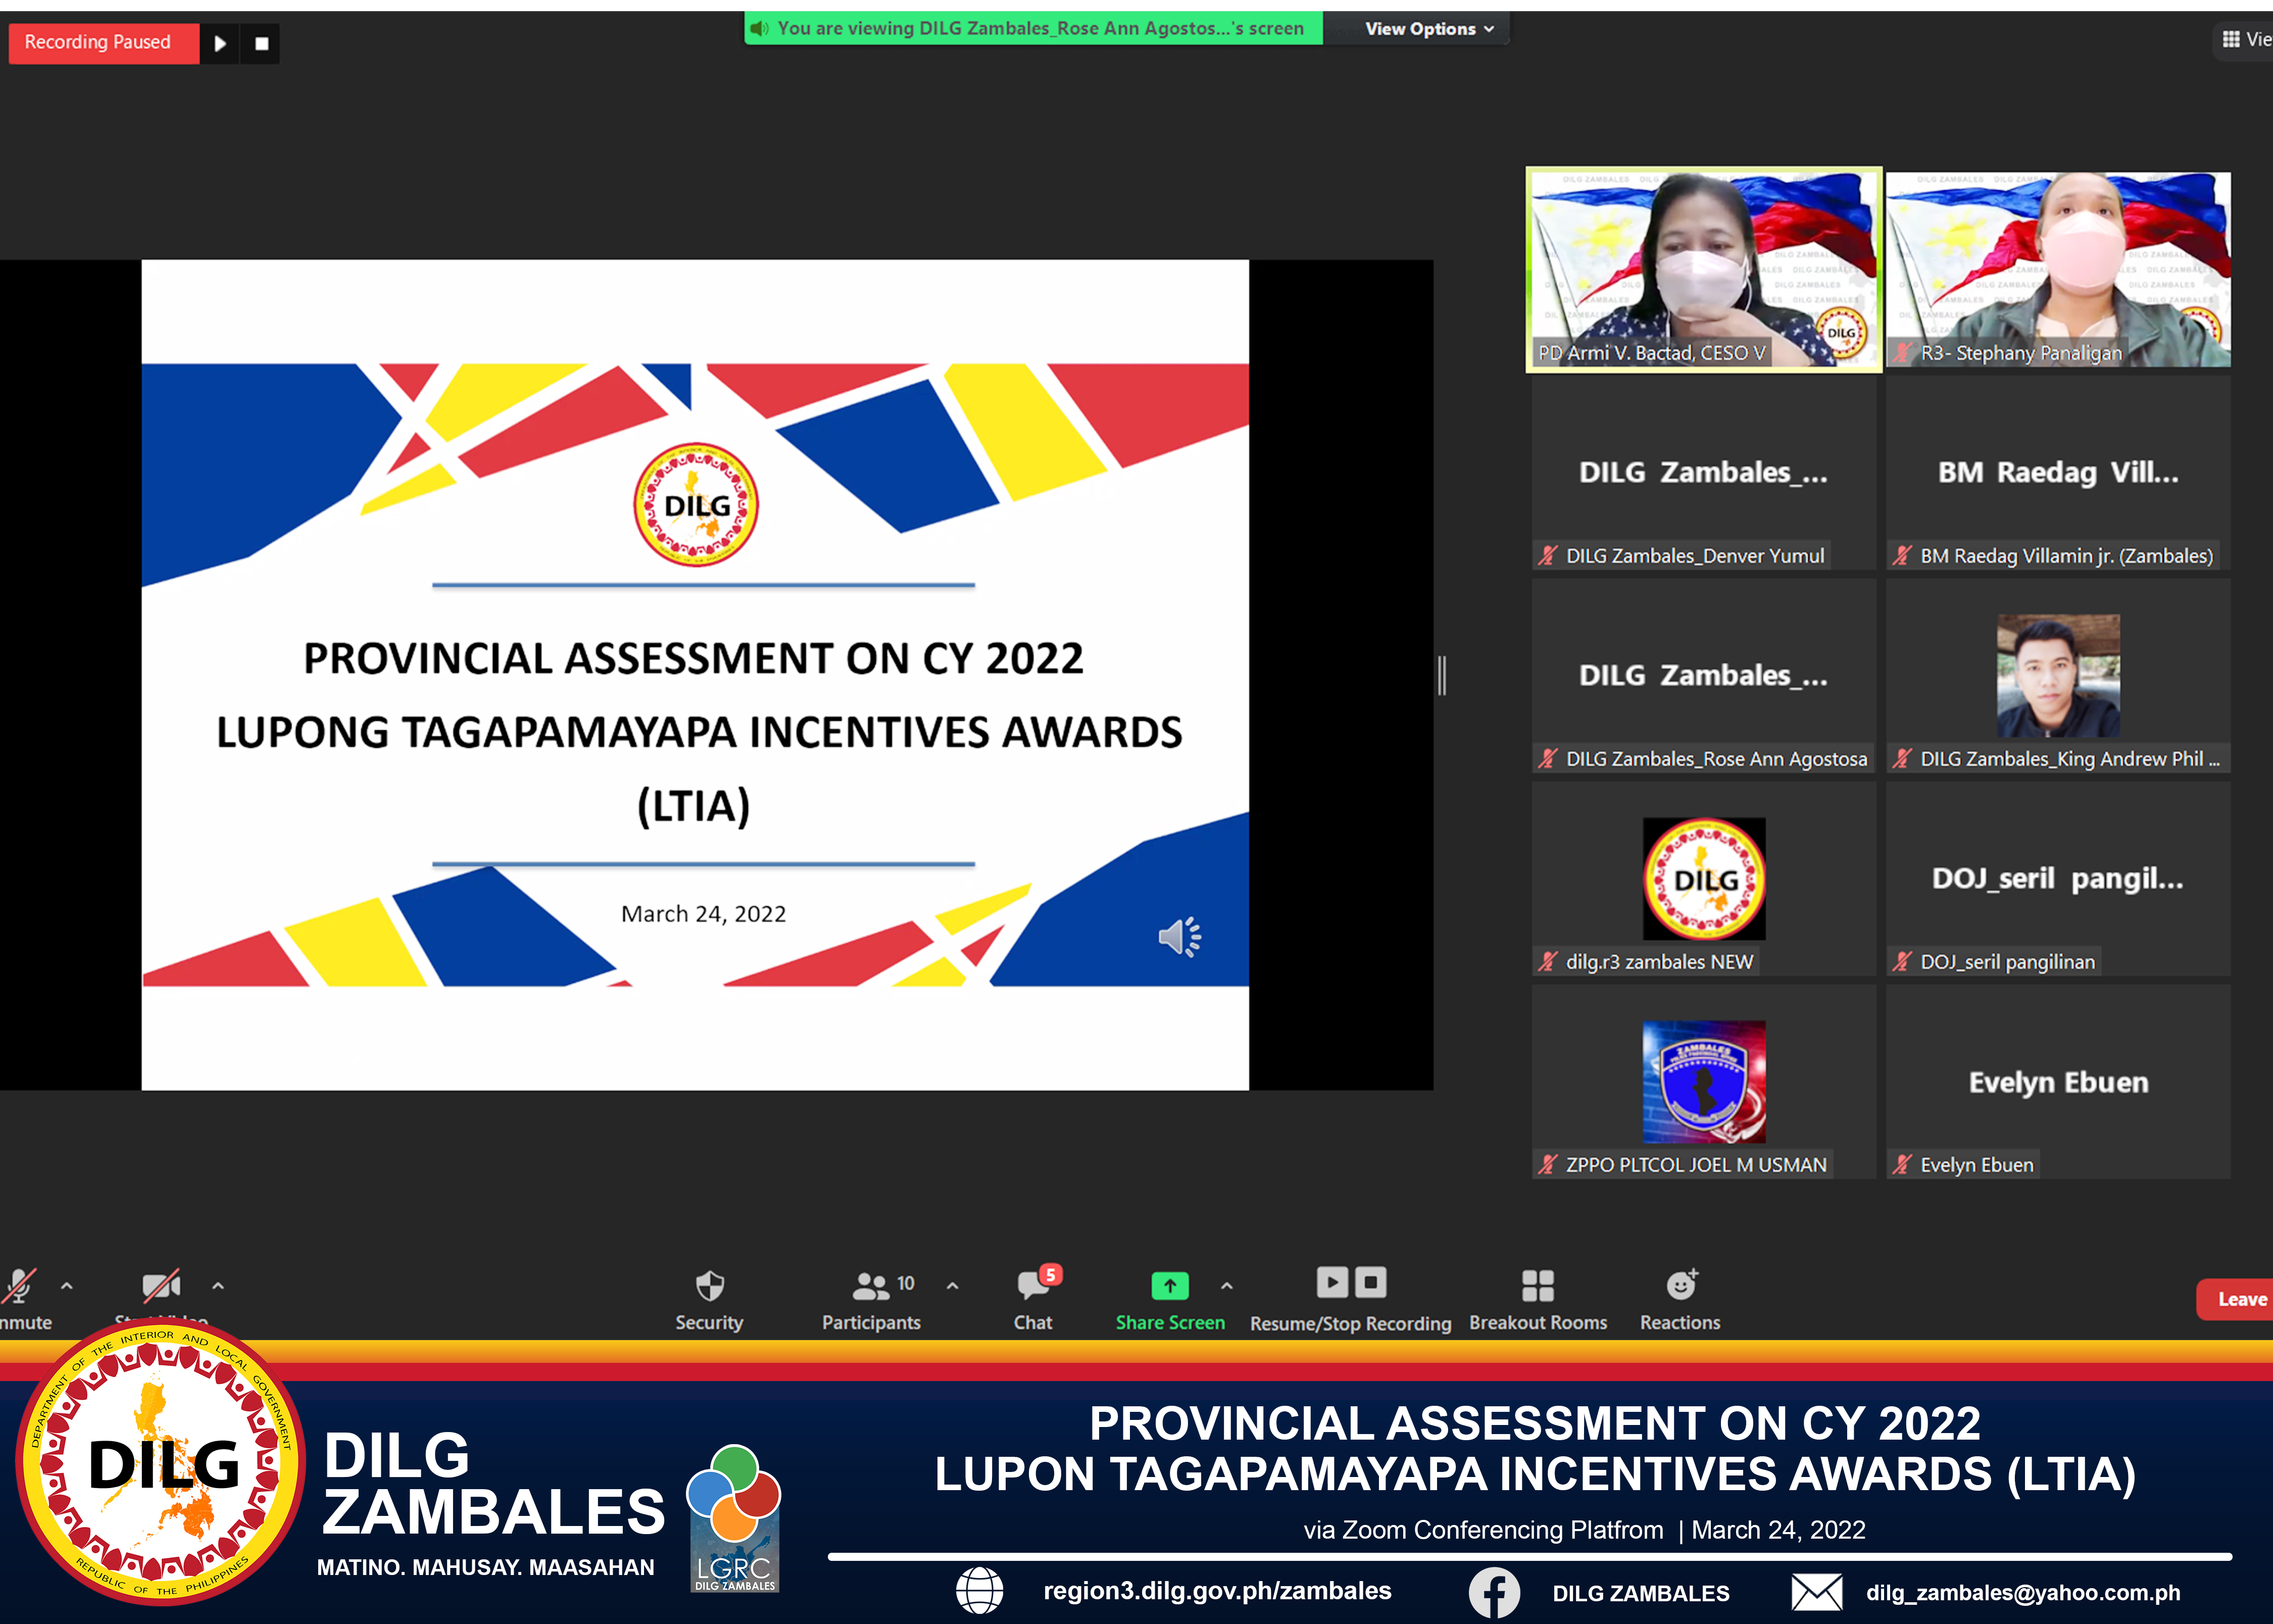This screenshot has height=1624, width=2273.
Task: Select dilg.r3 zambales NEW logo tile
Action: coord(1704,879)
